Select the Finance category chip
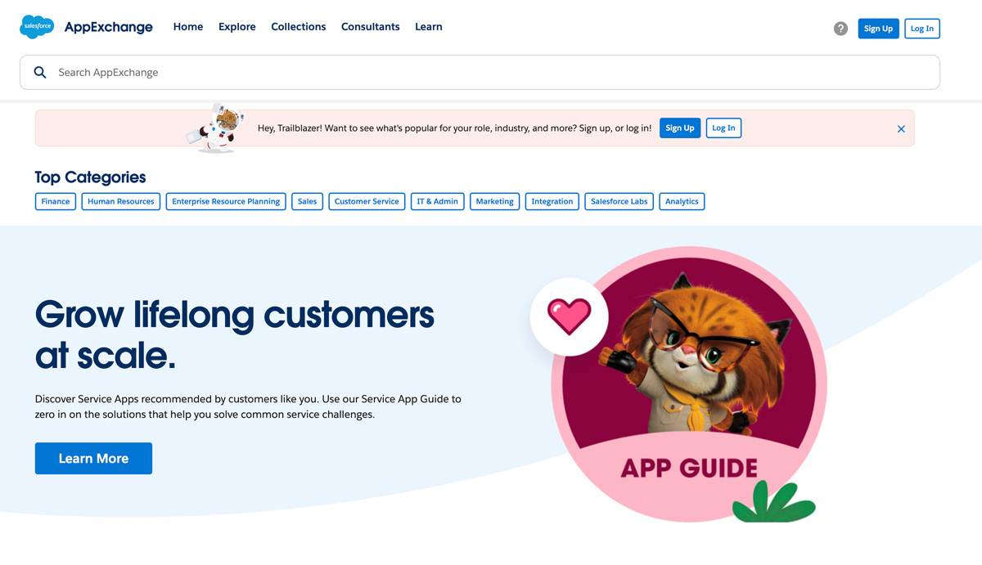The width and height of the screenshot is (982, 565). (x=56, y=201)
